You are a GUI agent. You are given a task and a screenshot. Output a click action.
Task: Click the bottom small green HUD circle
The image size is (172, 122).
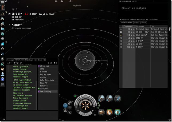[98, 108]
